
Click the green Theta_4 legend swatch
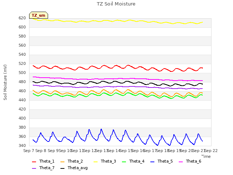click(x=124, y=162)
